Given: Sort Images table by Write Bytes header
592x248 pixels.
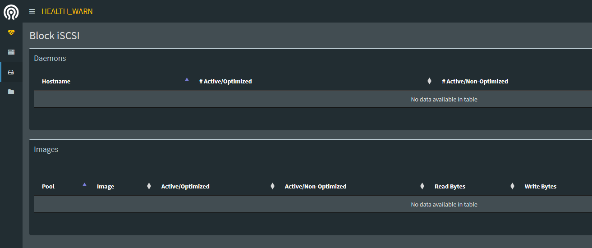Looking at the screenshot, I should tap(540, 187).
